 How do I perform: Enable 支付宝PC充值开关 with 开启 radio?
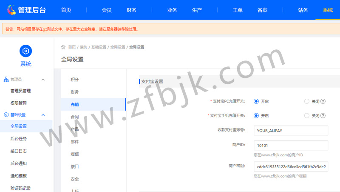tap(256, 101)
